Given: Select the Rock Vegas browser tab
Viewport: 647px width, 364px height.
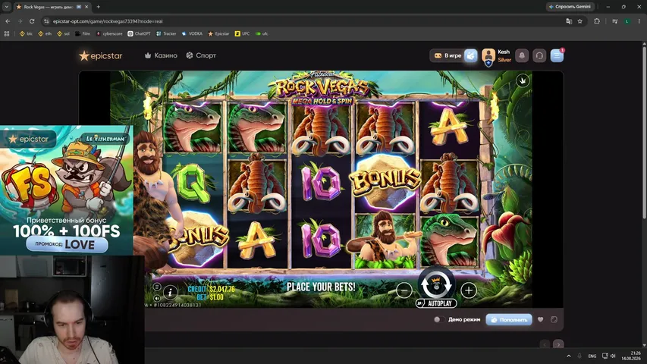Looking at the screenshot, I should pos(49,7).
